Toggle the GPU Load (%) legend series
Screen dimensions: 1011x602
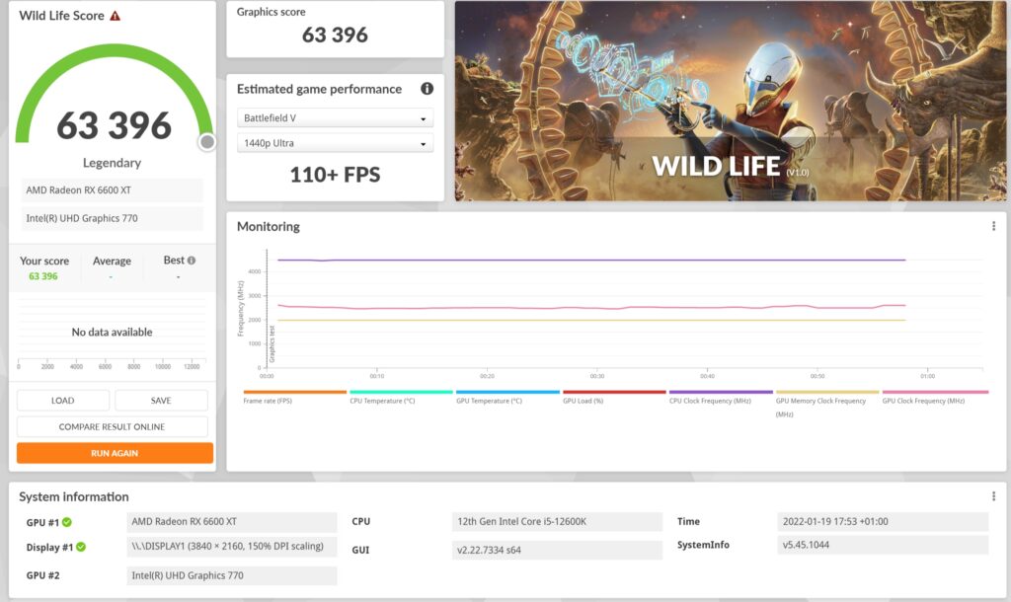point(583,401)
